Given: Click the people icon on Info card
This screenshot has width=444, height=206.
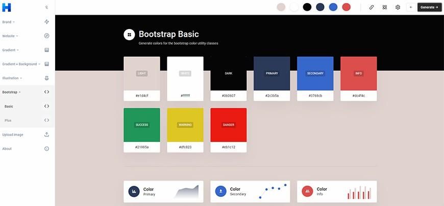Looking at the screenshot, I should click(308, 191).
